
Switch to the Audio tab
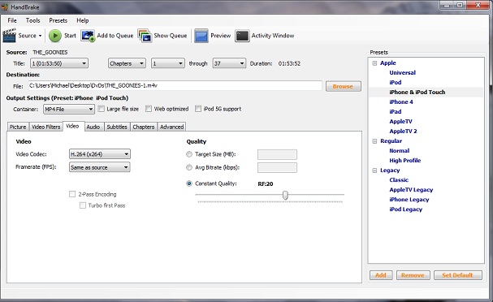tap(93, 127)
